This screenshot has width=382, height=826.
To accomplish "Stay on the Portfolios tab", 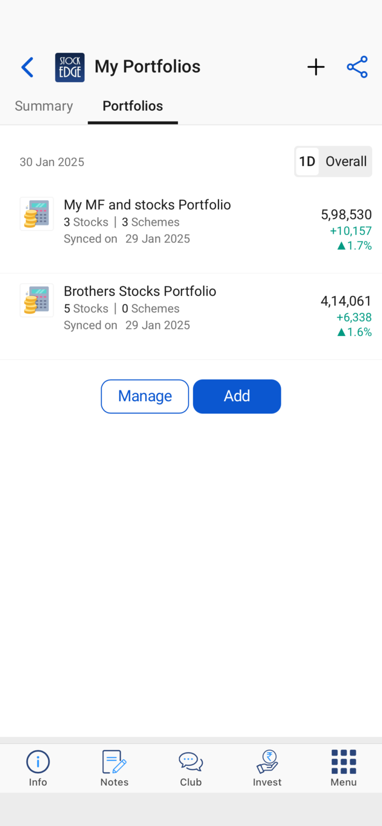I will [132, 106].
